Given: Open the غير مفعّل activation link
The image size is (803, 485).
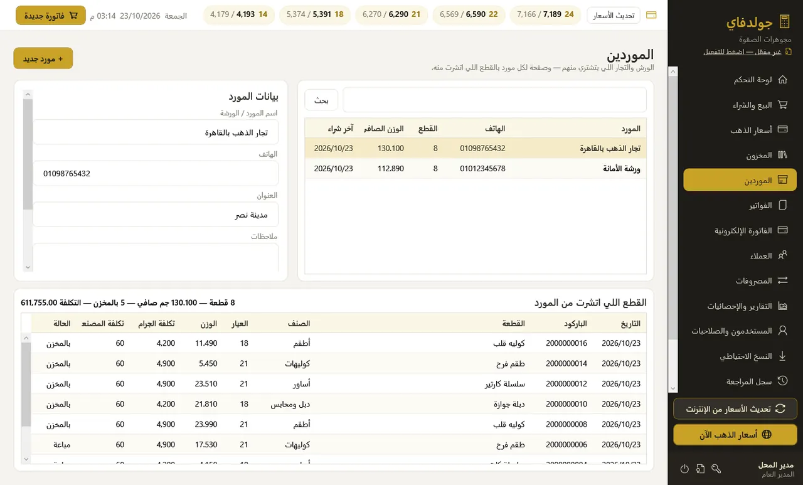Looking at the screenshot, I should (x=742, y=51).
